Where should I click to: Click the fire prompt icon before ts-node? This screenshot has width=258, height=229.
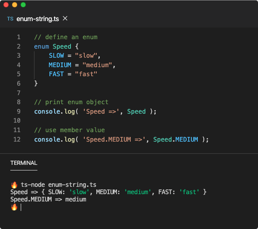[x=14, y=185]
